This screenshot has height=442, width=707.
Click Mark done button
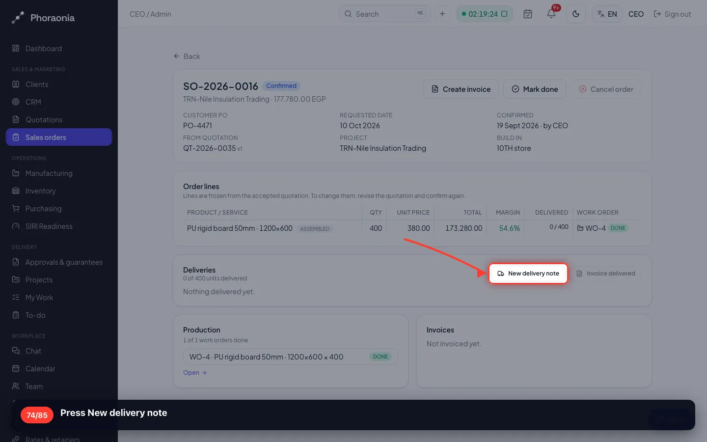point(535,89)
